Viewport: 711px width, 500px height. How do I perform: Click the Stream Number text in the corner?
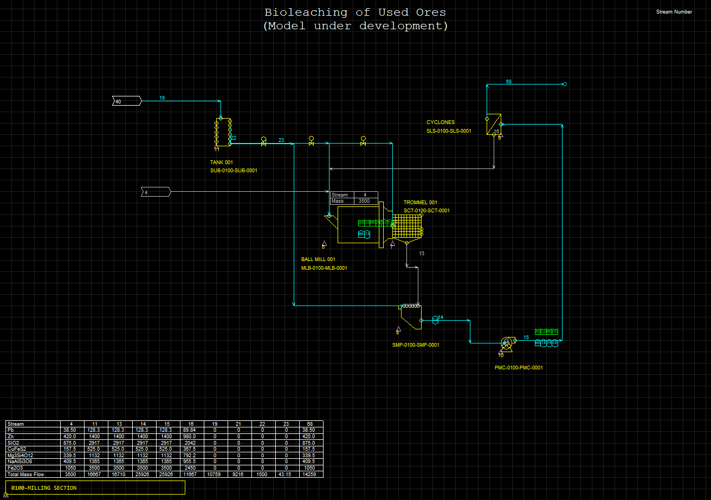[674, 12]
